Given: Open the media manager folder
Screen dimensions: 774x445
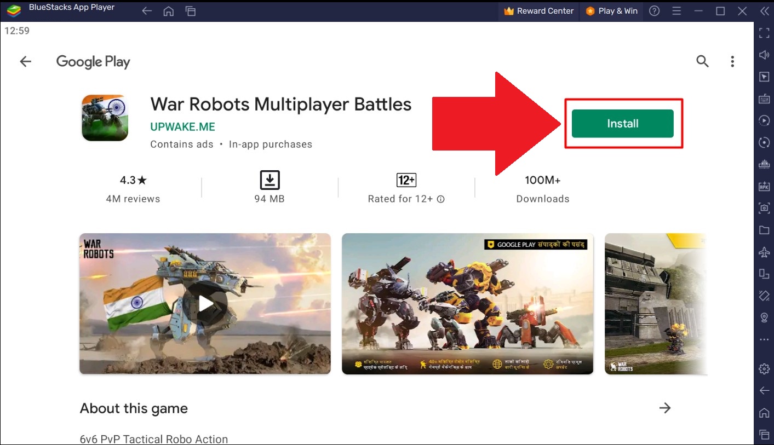Looking at the screenshot, I should (764, 230).
